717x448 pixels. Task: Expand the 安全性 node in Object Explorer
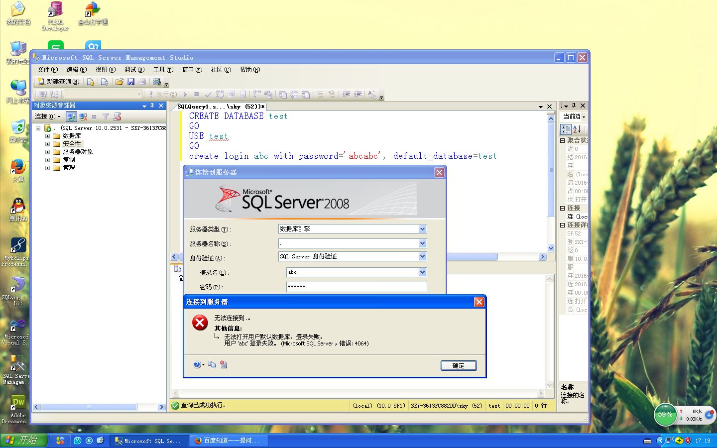[x=48, y=144]
